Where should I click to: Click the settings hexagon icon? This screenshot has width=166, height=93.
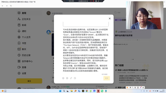point(19,73)
